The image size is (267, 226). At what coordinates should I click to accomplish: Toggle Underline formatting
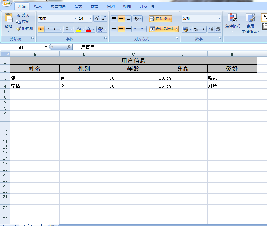click(x=55, y=29)
